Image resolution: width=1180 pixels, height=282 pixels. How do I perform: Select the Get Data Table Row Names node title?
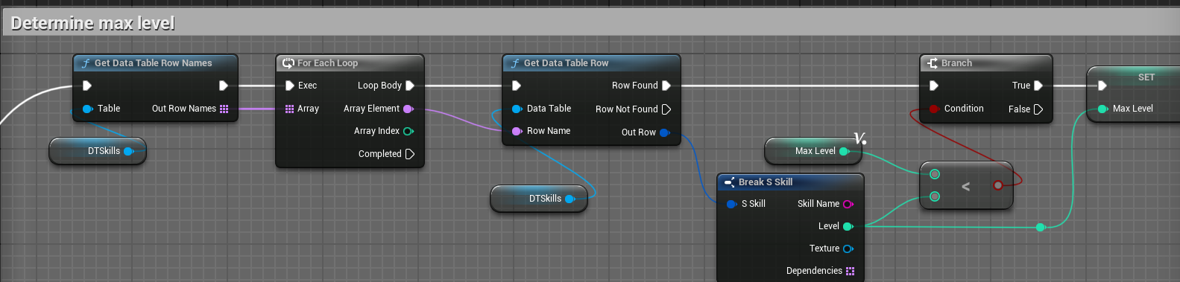point(154,63)
